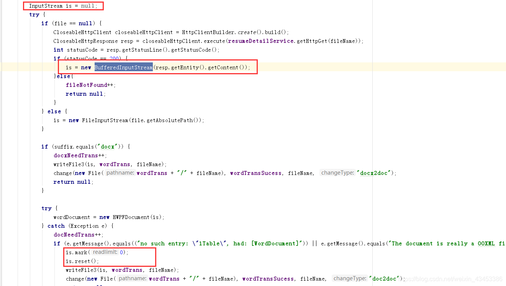
Task: Click the is.reset() statement
Action: pyautogui.click(x=82, y=261)
